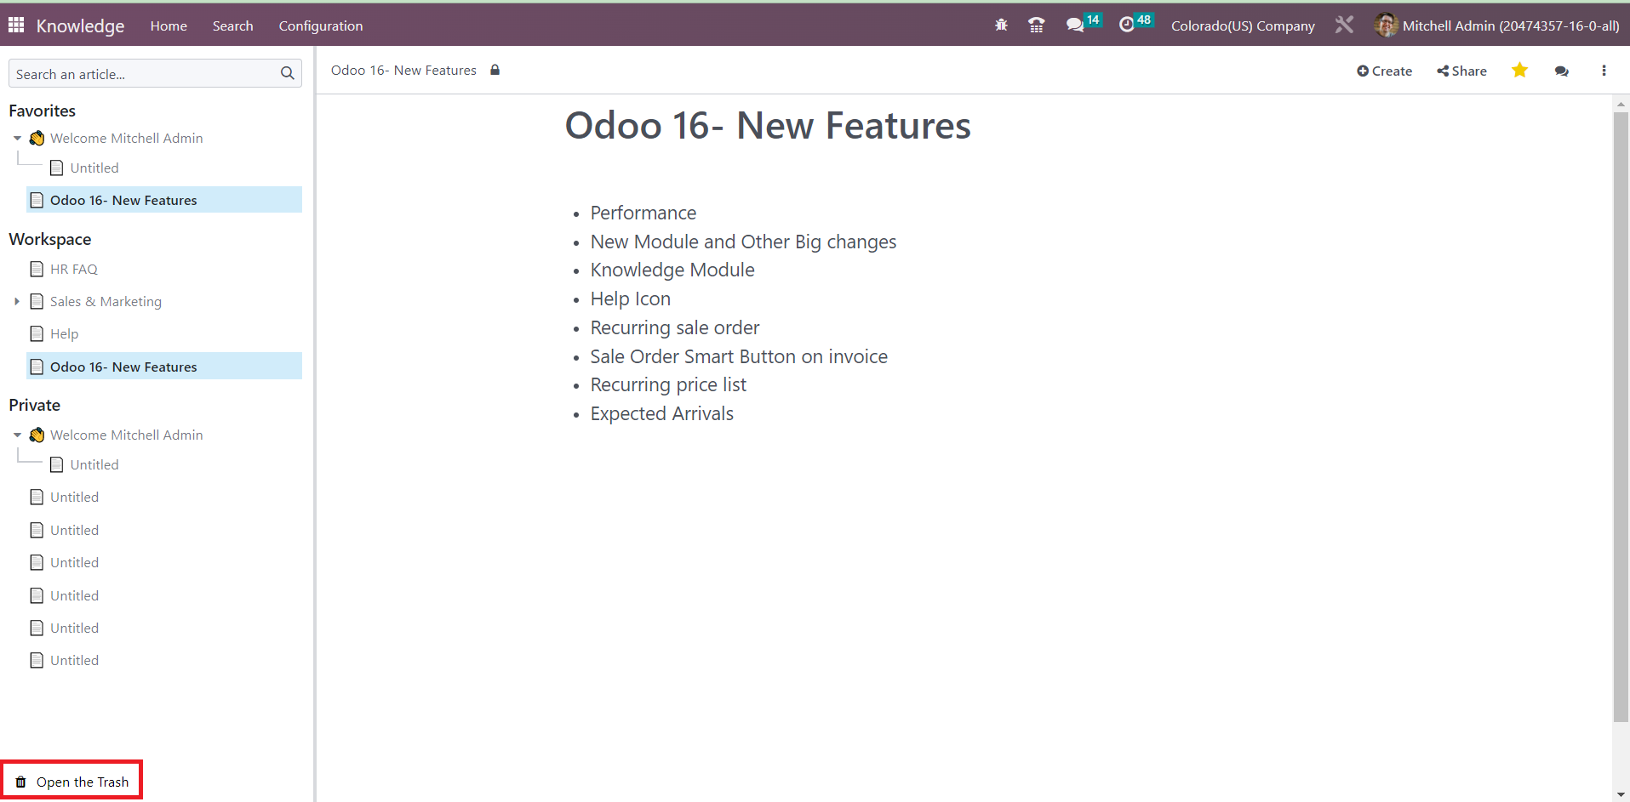
Task: Click Mitchell Admin avatar picture
Action: tap(1386, 26)
